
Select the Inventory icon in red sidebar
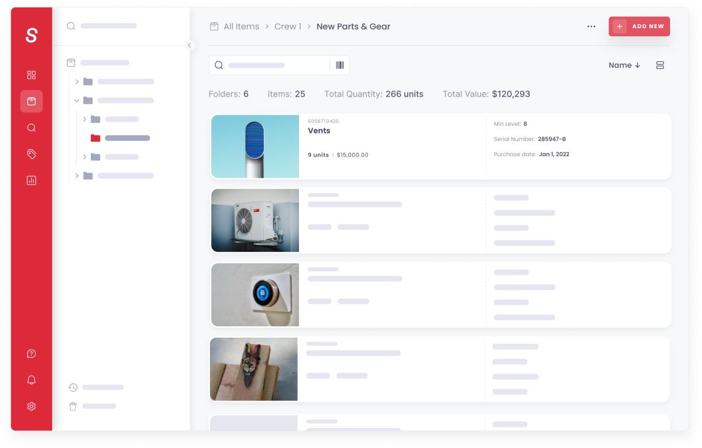tap(31, 101)
